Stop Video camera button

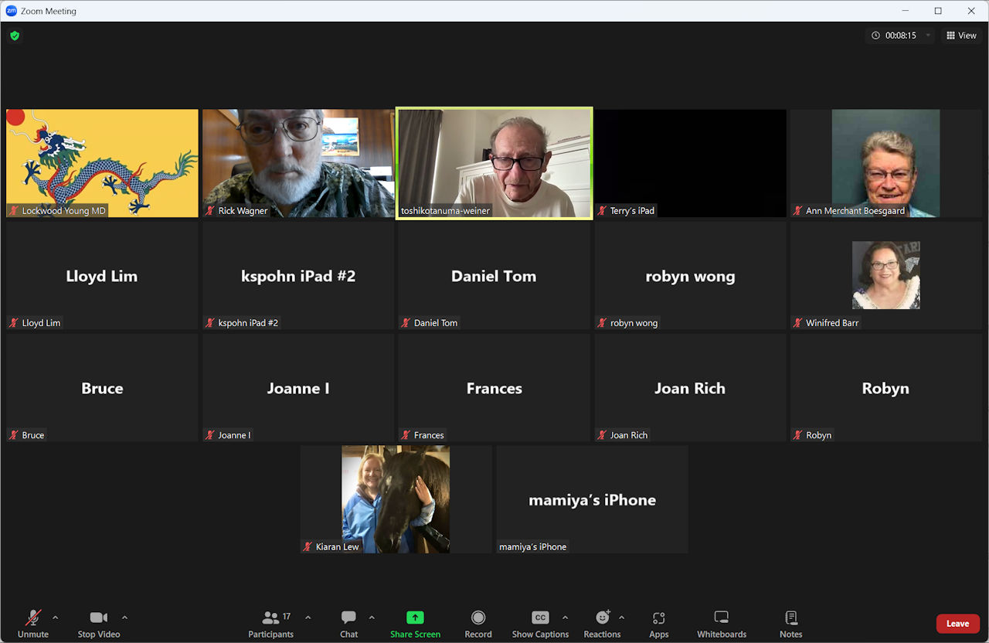pyautogui.click(x=99, y=624)
